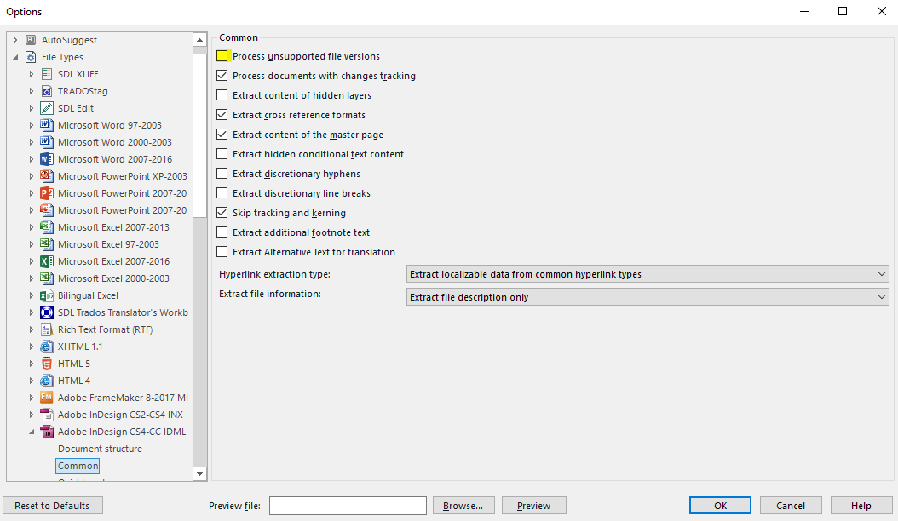This screenshot has height=521, width=898.
Task: Click the Rich Text Format (RTF) icon
Action: pyautogui.click(x=47, y=329)
